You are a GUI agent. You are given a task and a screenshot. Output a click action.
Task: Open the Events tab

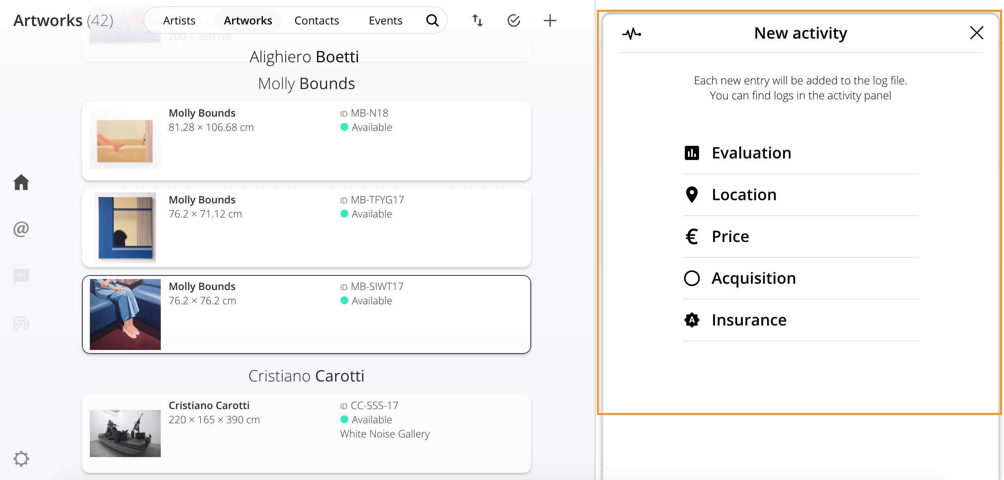(386, 20)
